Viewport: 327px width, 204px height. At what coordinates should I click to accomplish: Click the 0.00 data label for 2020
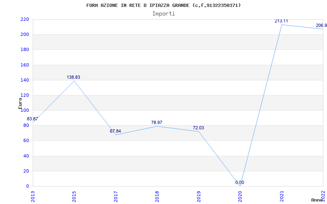240,182
